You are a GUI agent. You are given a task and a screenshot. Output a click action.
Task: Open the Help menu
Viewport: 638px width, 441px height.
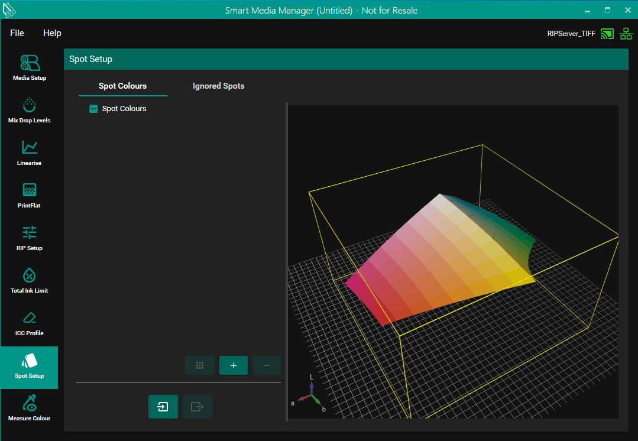pyautogui.click(x=52, y=33)
